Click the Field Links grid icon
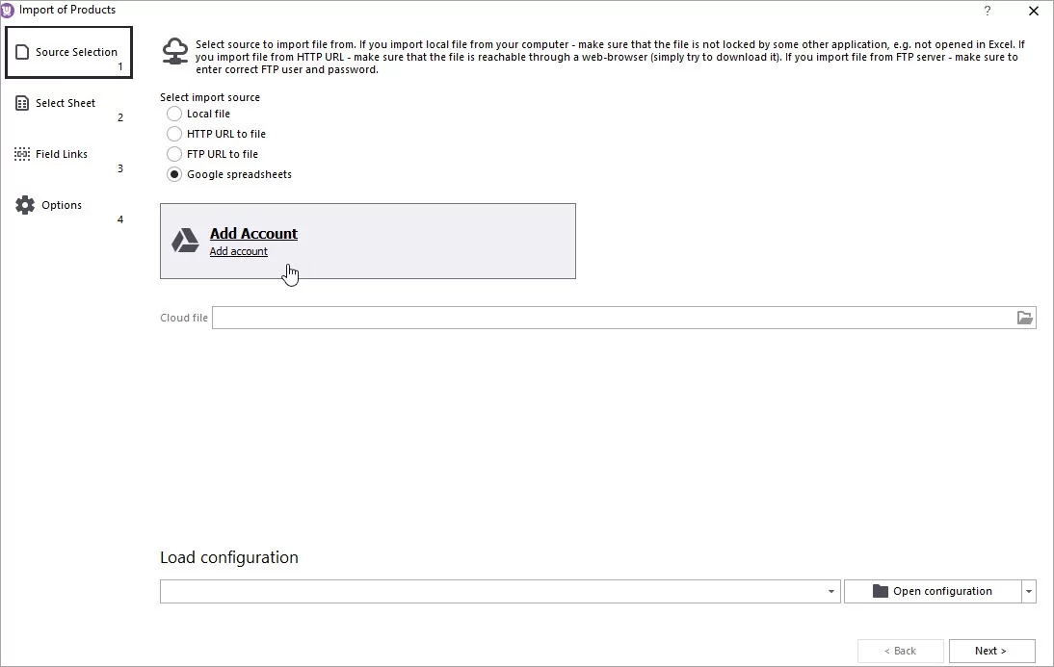This screenshot has height=667, width=1054. point(22,153)
